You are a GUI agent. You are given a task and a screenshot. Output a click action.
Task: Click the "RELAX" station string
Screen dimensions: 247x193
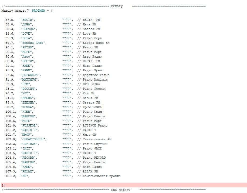tap(28, 171)
